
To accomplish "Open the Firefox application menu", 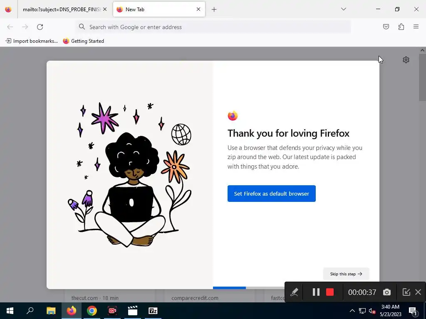I will coord(416,27).
